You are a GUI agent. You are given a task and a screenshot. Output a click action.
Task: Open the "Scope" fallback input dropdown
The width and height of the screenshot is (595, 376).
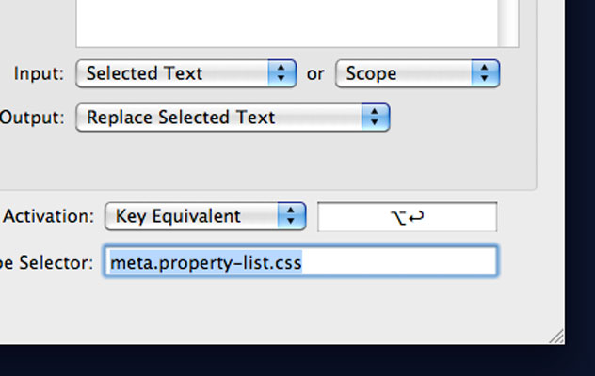pyautogui.click(x=403, y=73)
